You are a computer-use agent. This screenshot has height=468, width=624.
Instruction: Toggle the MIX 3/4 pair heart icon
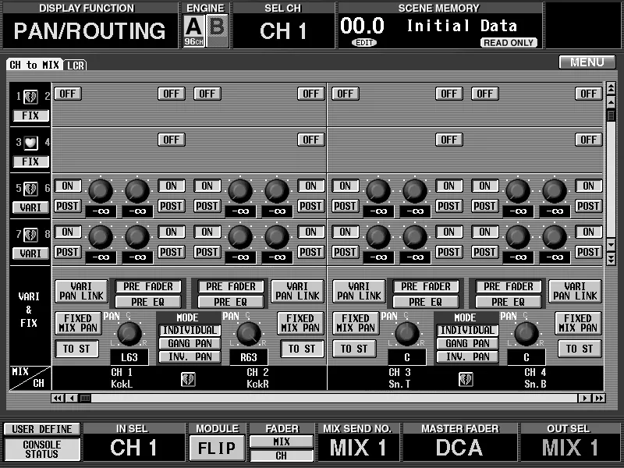[x=30, y=143]
